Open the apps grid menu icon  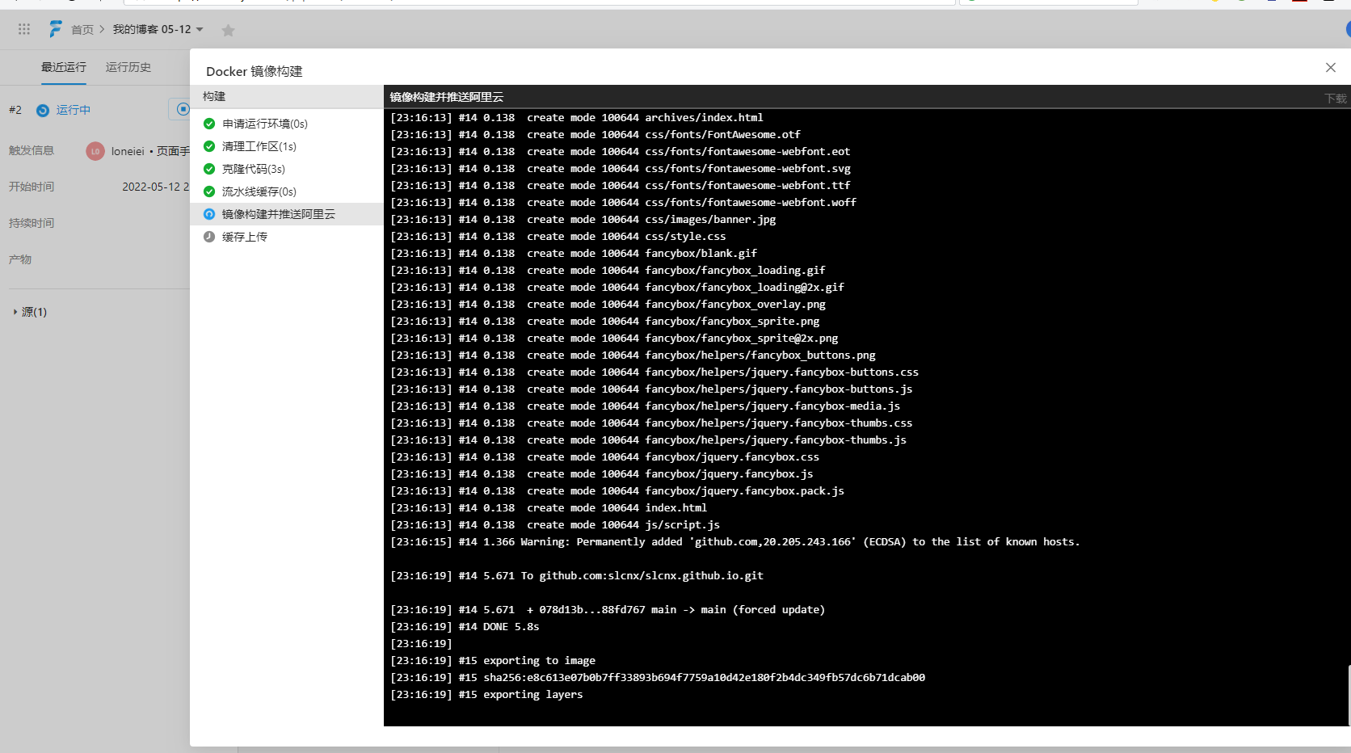tap(24, 29)
